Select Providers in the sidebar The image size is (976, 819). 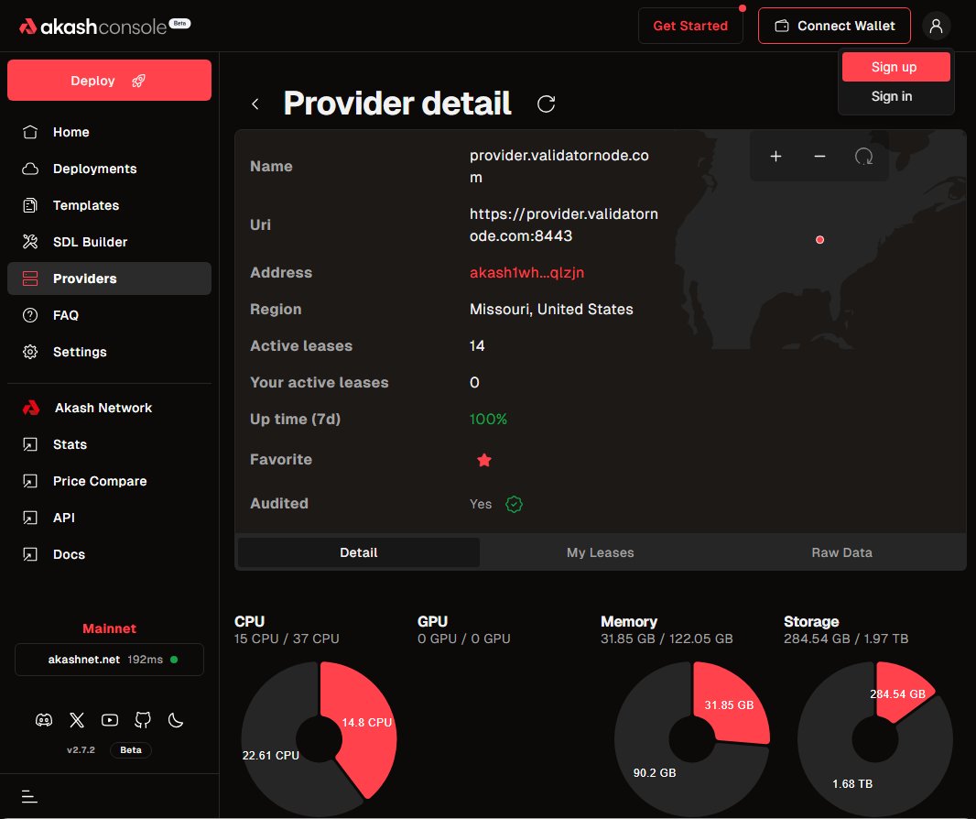110,278
